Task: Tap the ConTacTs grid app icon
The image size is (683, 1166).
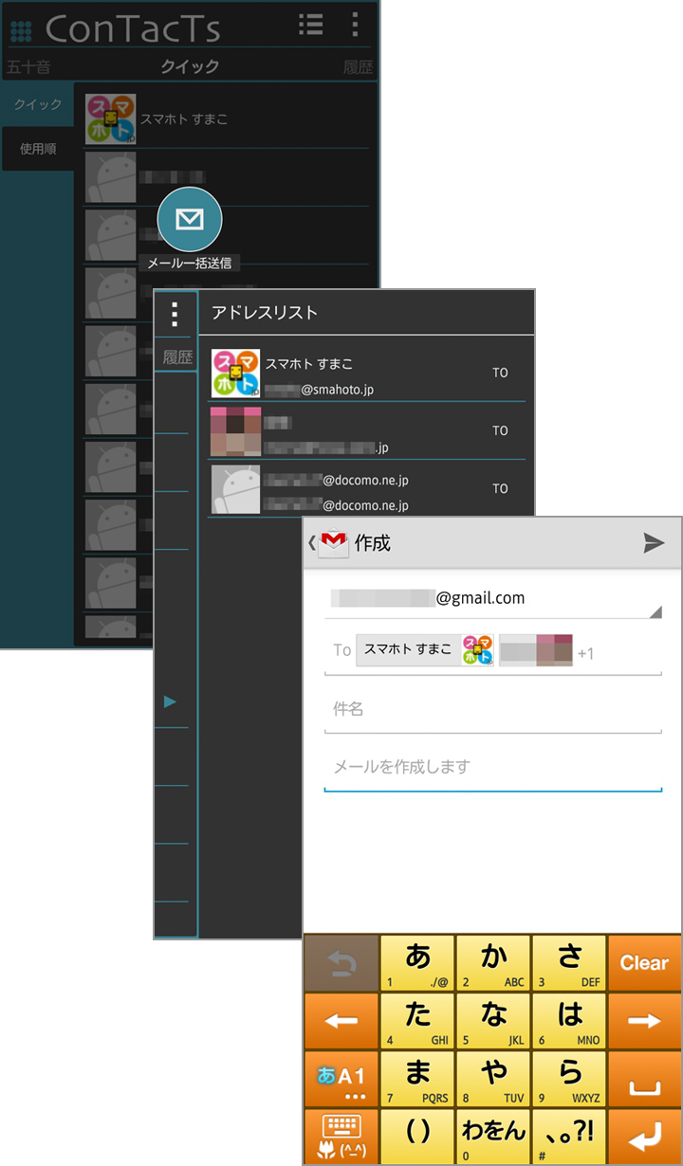Action: pyautogui.click(x=21, y=30)
